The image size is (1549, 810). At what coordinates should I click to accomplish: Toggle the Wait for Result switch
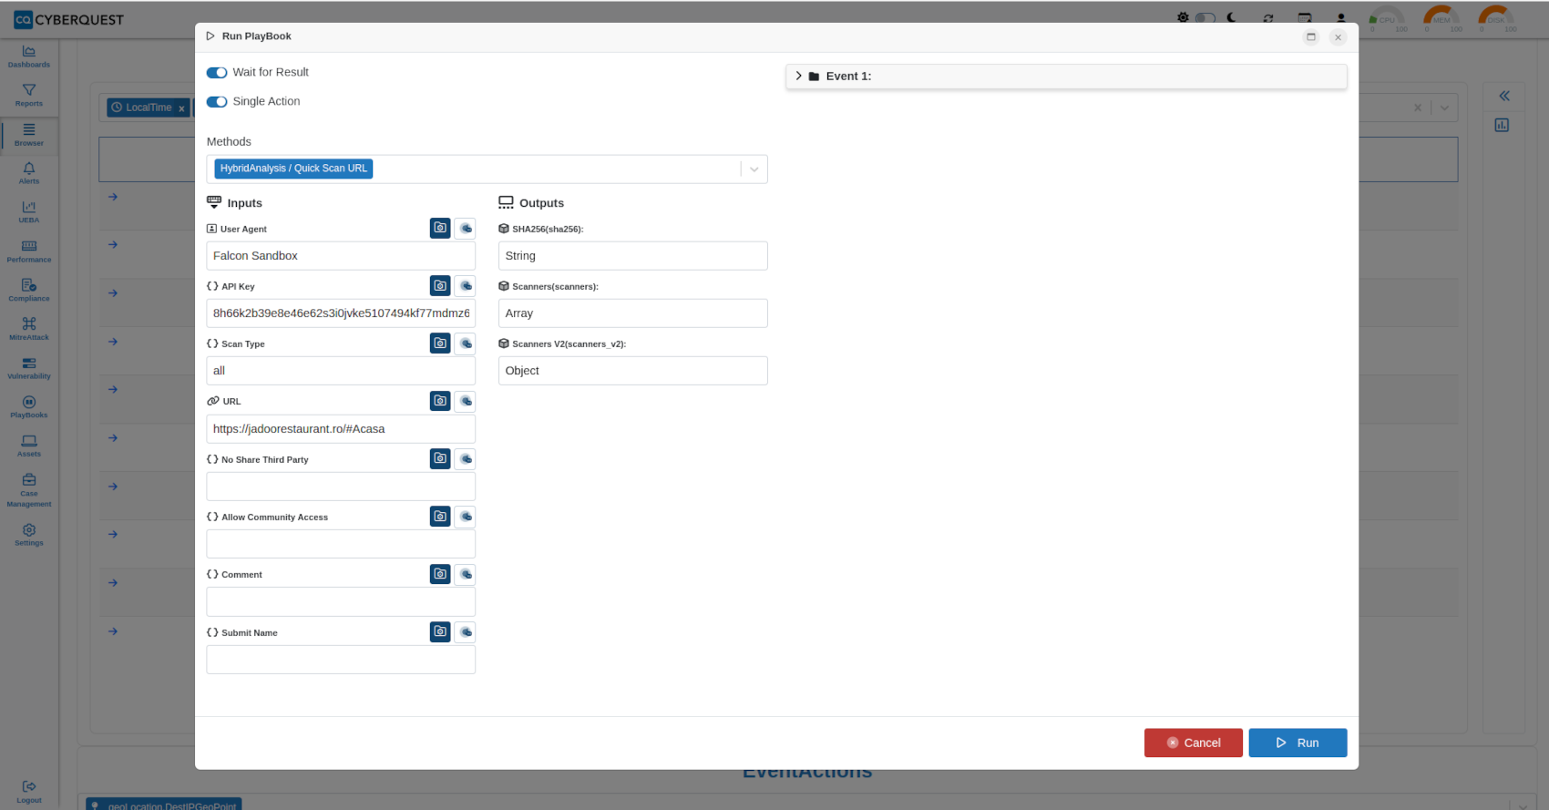pos(217,73)
